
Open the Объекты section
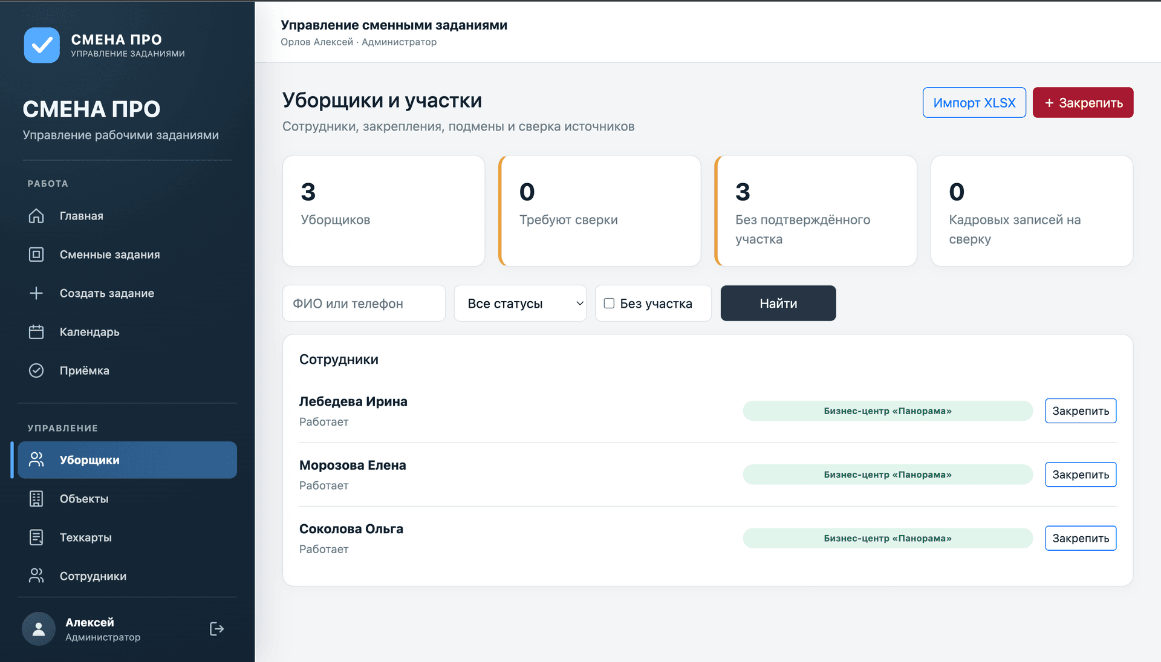click(x=128, y=499)
